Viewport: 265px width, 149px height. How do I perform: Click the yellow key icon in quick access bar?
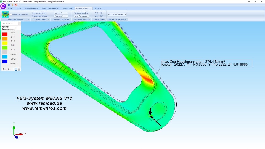12,5
